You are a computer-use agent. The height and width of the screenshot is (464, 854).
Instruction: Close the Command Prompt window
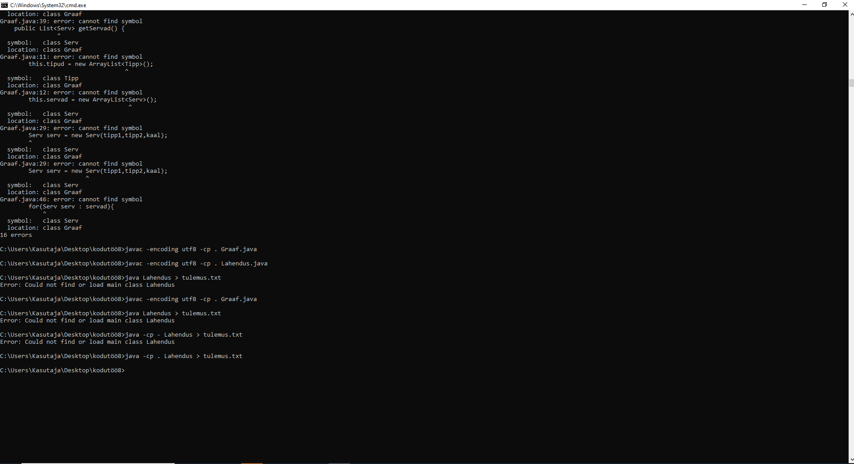click(845, 5)
